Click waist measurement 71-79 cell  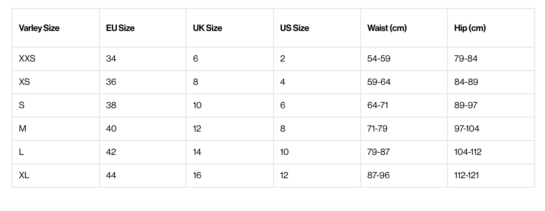(377, 129)
